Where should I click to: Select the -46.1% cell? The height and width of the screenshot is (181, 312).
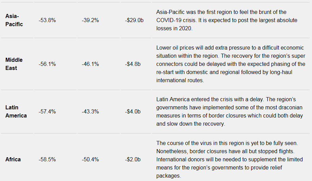pos(90,64)
